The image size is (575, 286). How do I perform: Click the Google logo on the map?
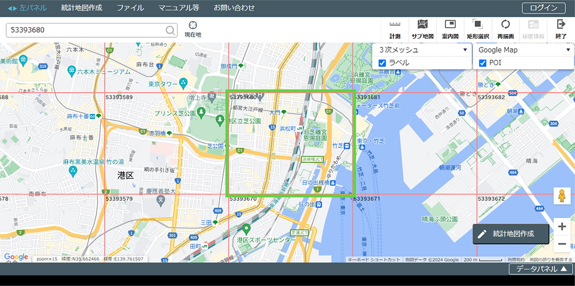[x=16, y=257]
